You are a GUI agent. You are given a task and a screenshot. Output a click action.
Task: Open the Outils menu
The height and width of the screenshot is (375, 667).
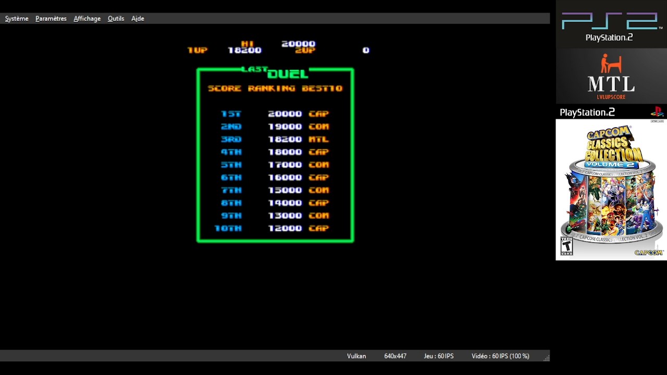[116, 19]
